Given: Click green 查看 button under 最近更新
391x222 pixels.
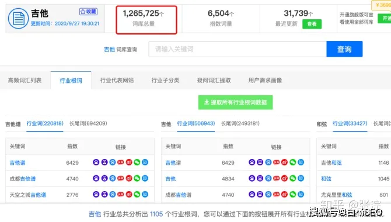Looking at the screenshot, I should click(312, 24).
